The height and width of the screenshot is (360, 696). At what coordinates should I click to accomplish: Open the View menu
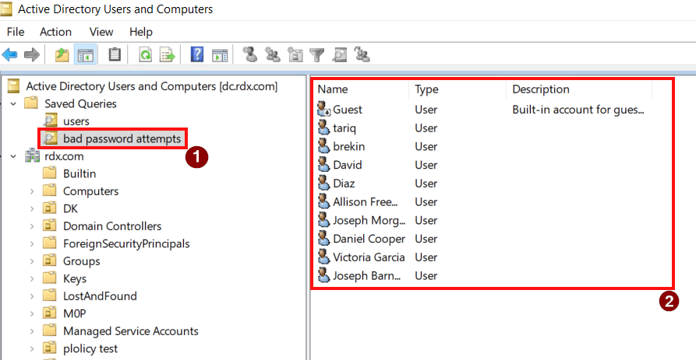101,32
